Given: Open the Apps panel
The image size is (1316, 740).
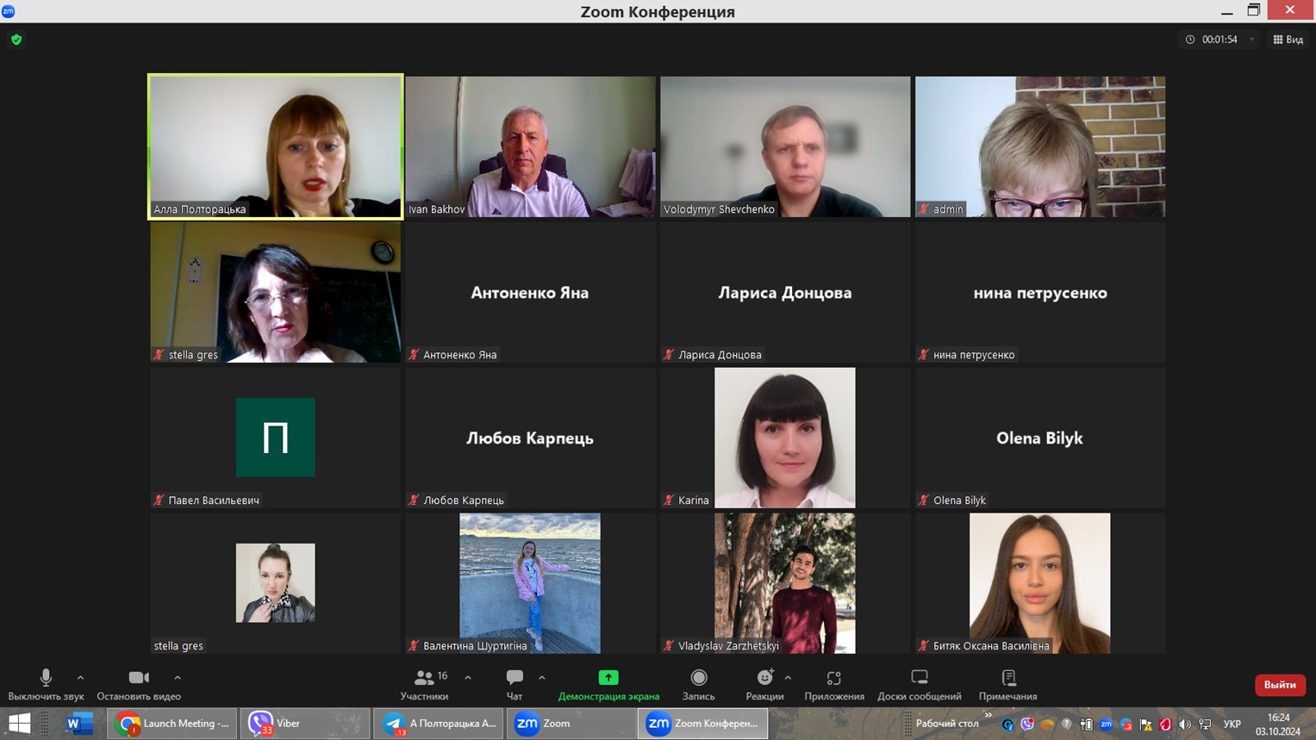Looking at the screenshot, I should (833, 679).
